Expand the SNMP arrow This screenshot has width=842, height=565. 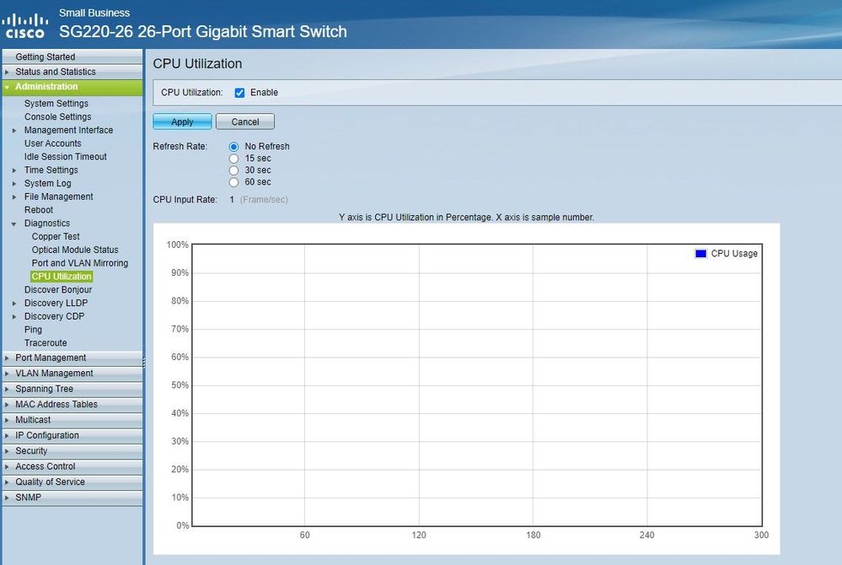pyautogui.click(x=7, y=498)
